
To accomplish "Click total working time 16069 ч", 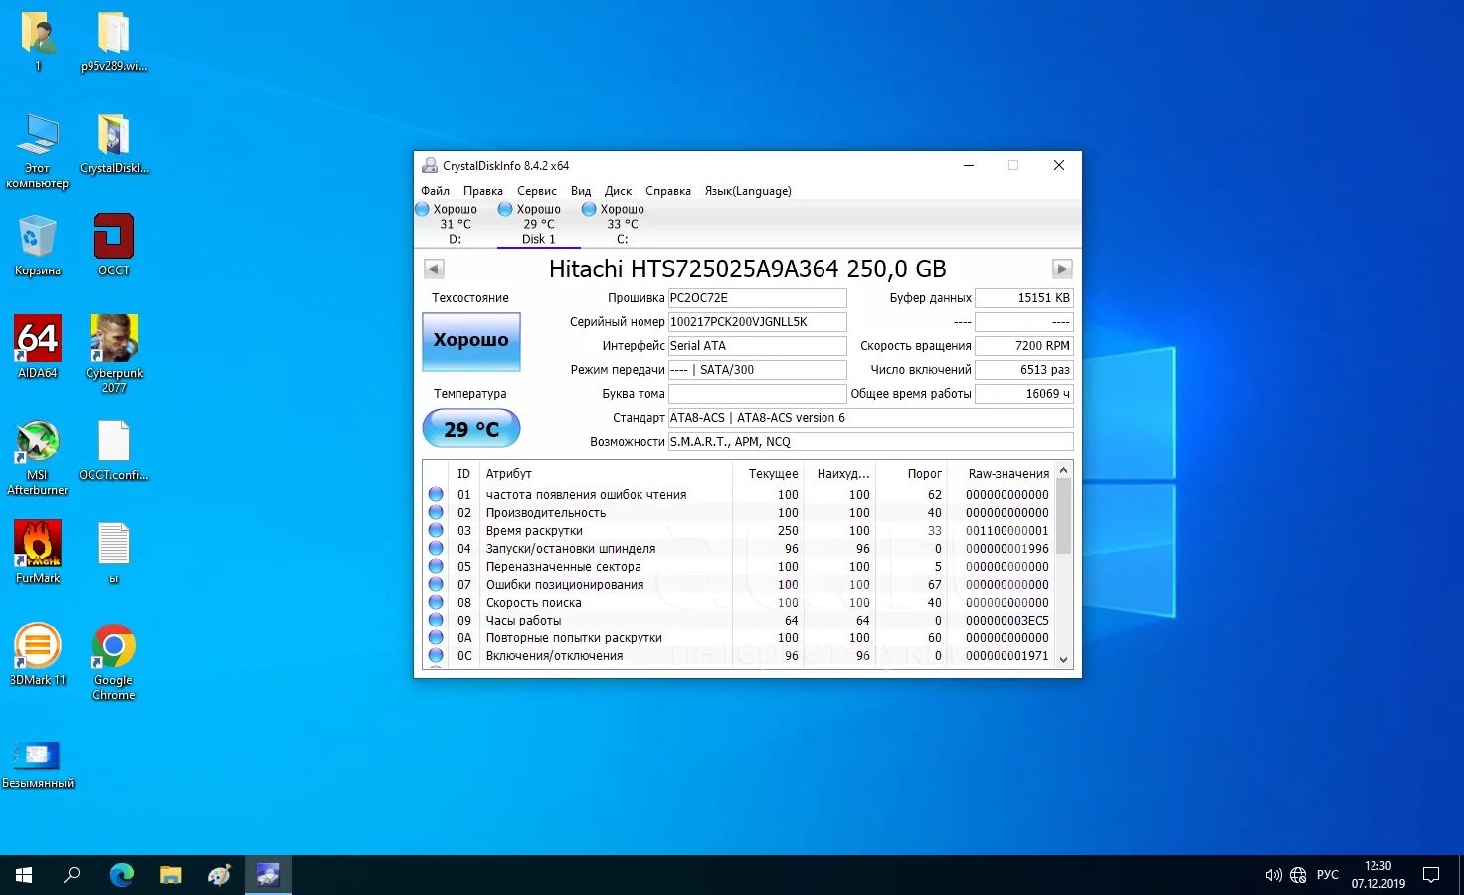I will point(1024,394).
